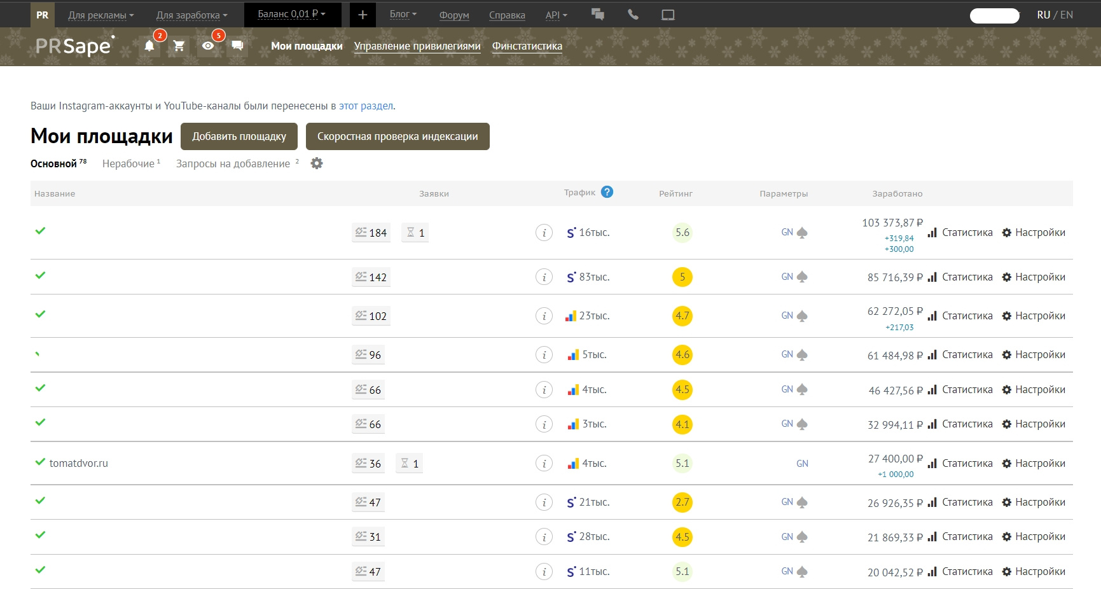
Task: Click 'Скоростная проверка индексации' button
Action: coord(398,137)
